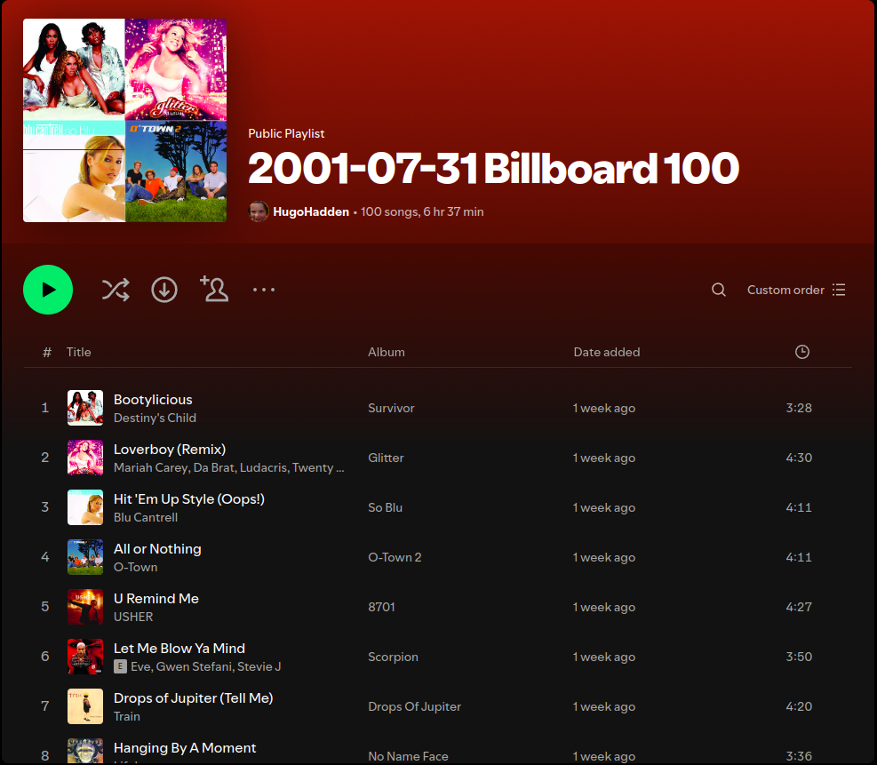Select the Bootylicious song title
Image resolution: width=877 pixels, height=765 pixels.
[x=153, y=400]
